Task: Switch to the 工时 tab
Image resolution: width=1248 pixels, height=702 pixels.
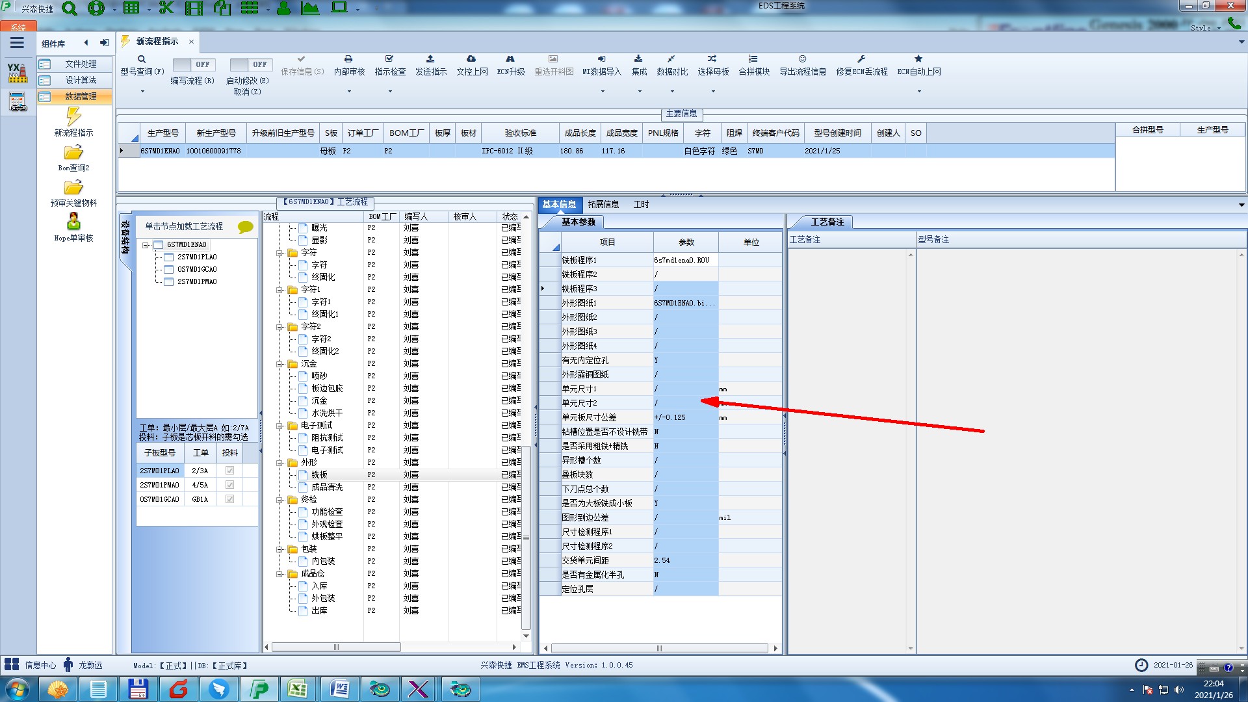Action: (x=641, y=204)
